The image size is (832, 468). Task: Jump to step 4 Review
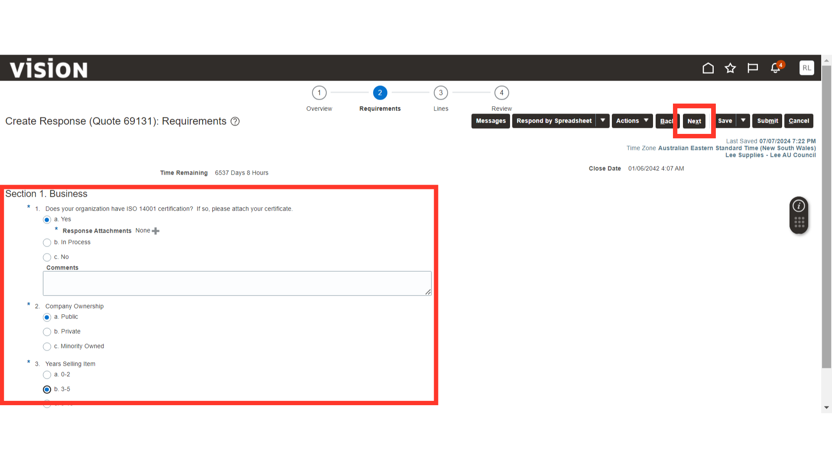click(502, 93)
